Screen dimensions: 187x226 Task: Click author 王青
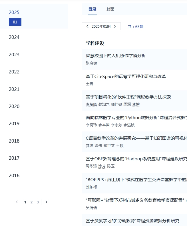pyautogui.click(x=89, y=84)
